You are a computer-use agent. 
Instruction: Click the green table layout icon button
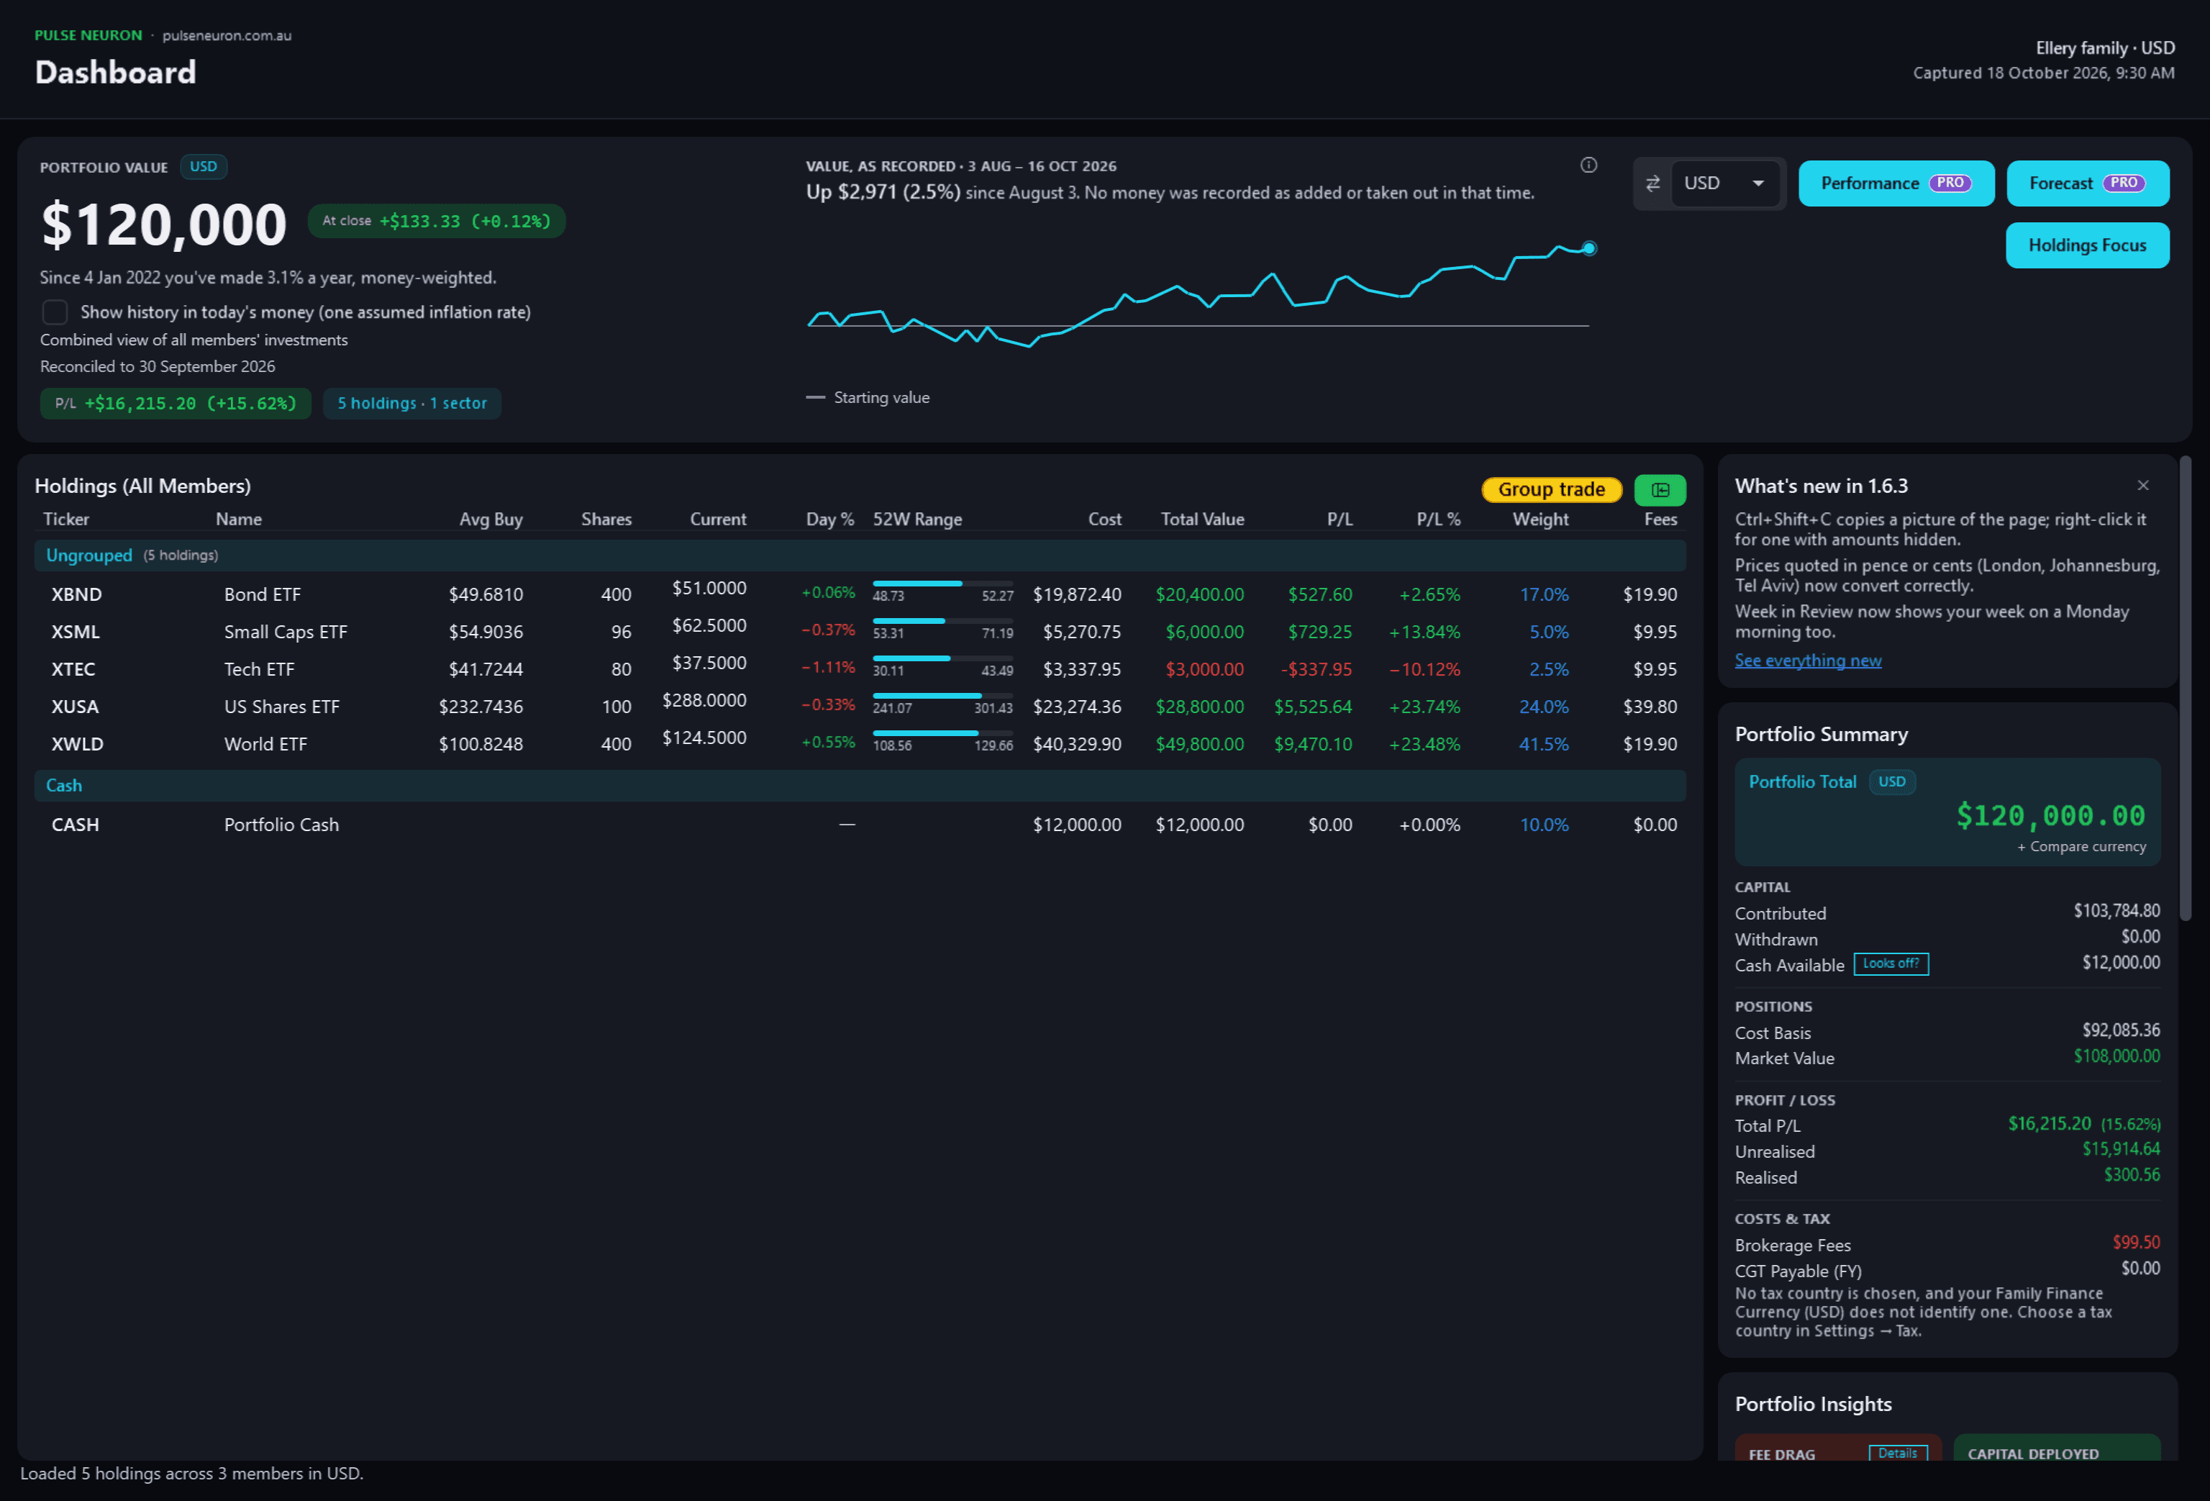click(1660, 490)
